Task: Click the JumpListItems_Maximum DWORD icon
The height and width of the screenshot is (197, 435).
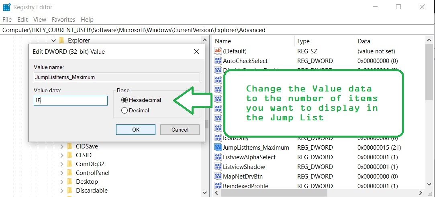Action: click(x=218, y=147)
